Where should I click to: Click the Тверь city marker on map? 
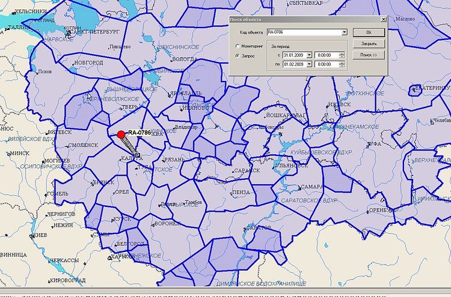coord(120,107)
